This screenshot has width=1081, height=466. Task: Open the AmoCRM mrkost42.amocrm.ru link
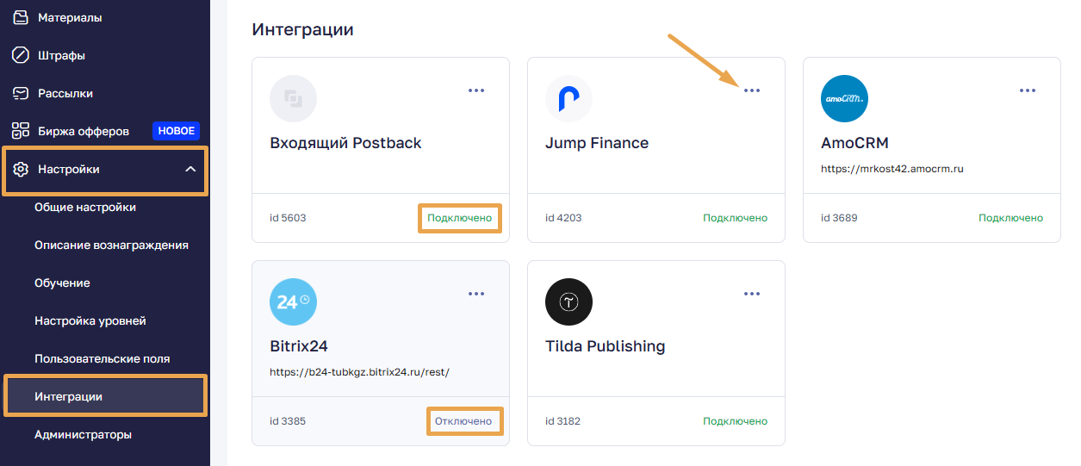pyautogui.click(x=892, y=169)
